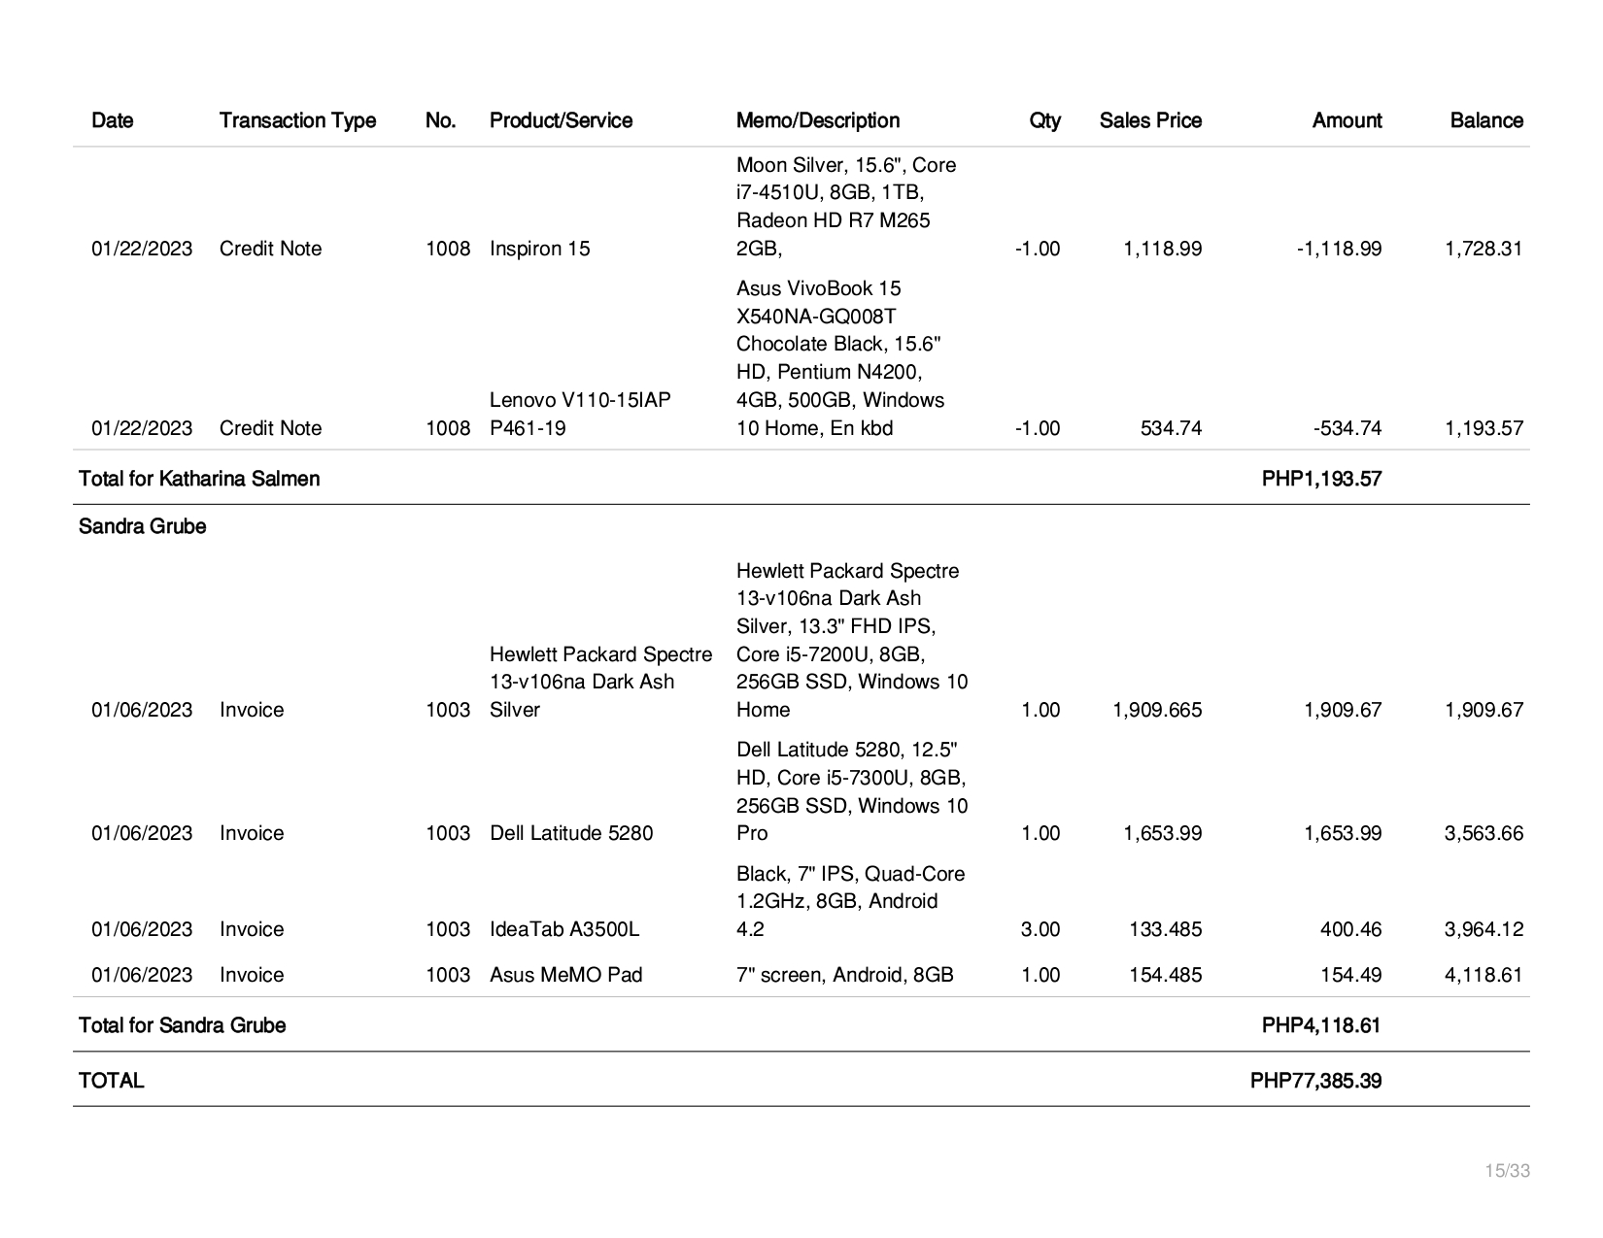This screenshot has height=1238, width=1603.
Task: Select the 1,909.67 amount for HP Spectre
Action: [x=1343, y=710]
